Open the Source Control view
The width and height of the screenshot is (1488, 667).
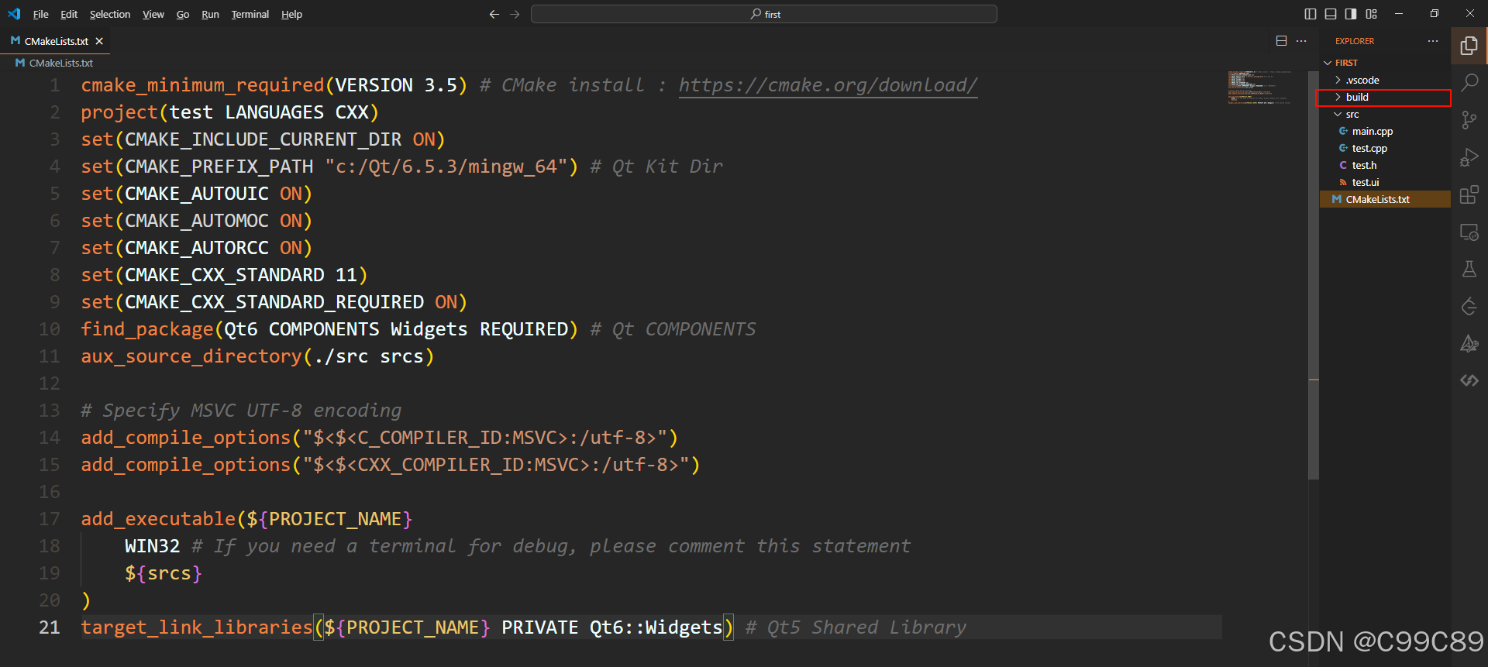point(1469,119)
